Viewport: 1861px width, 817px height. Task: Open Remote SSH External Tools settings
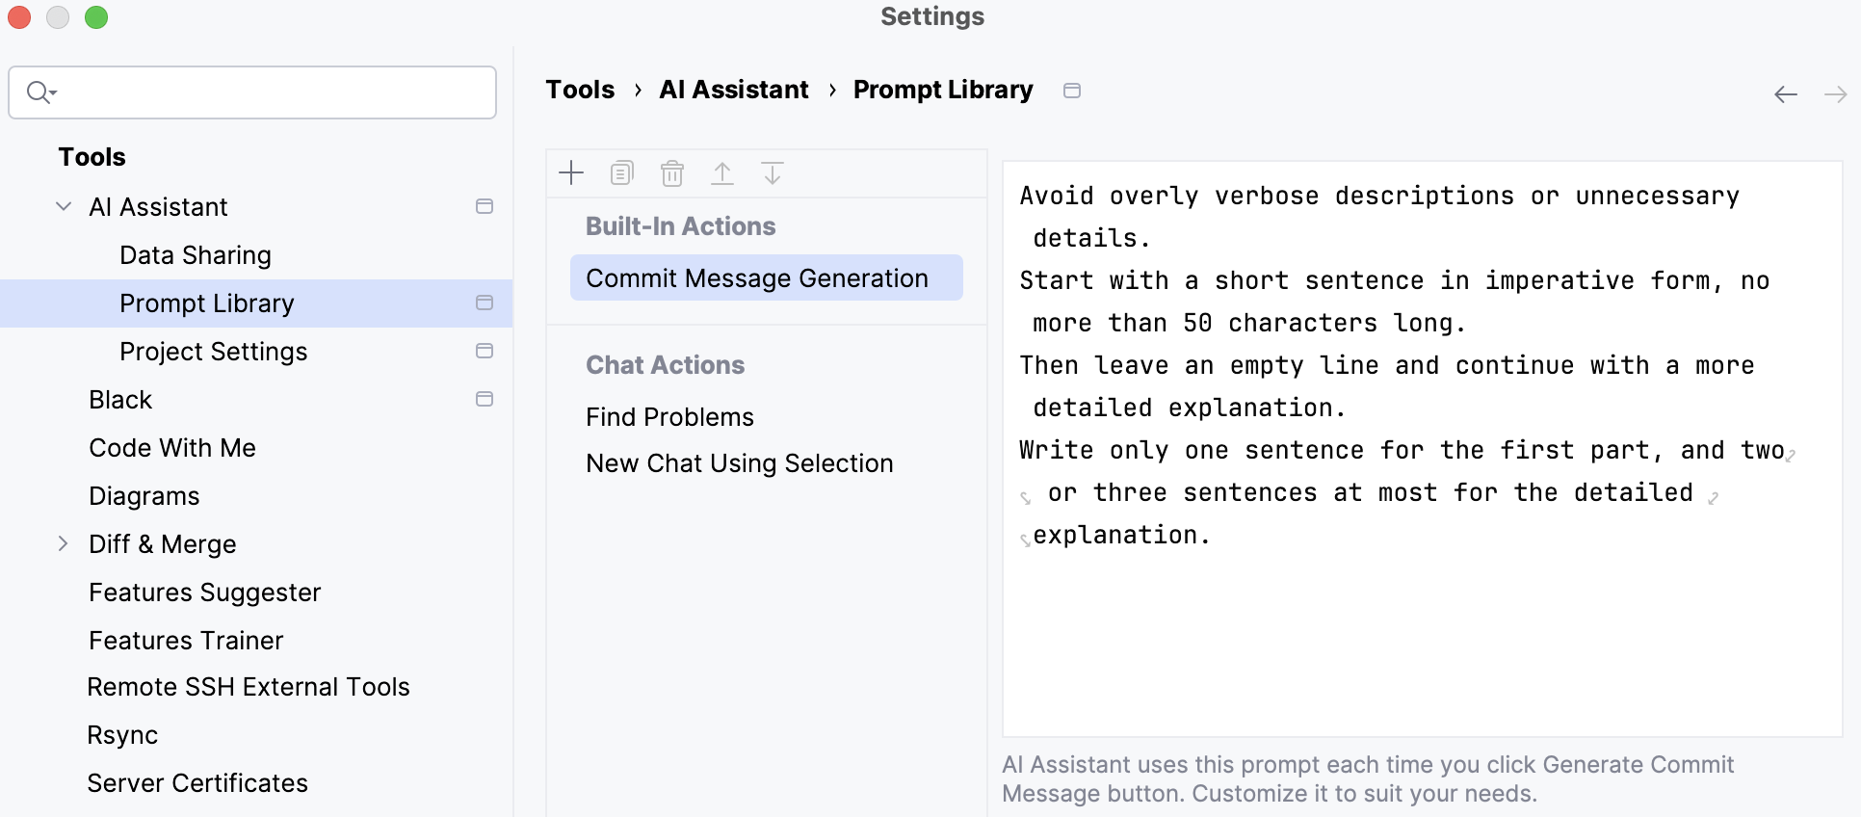pyautogui.click(x=249, y=686)
